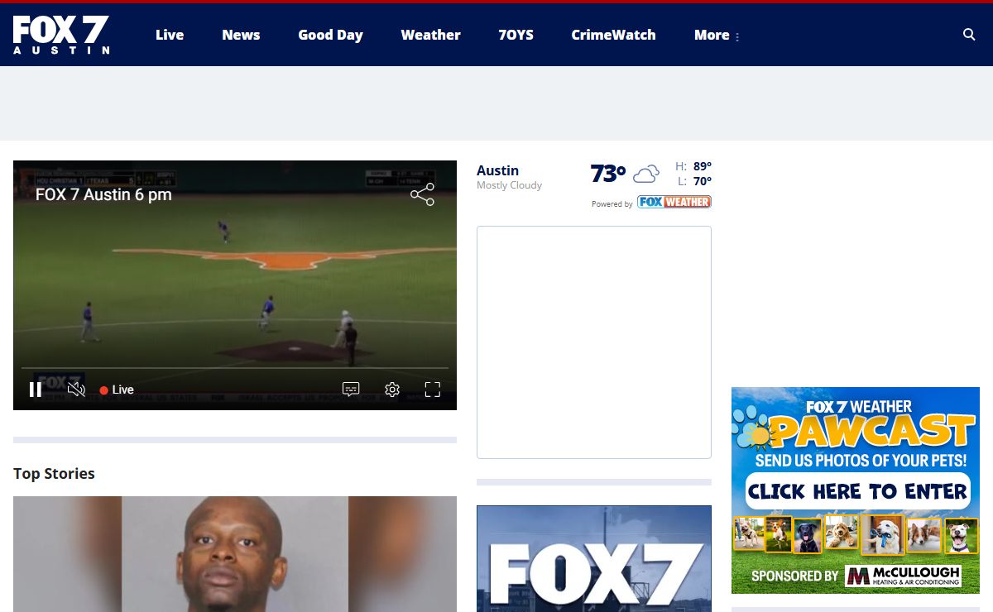This screenshot has height=612, width=993.
Task: Share the live video via share icon
Action: pyautogui.click(x=422, y=195)
